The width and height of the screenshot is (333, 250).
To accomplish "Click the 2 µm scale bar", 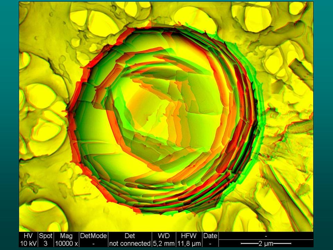I will 266,243.
